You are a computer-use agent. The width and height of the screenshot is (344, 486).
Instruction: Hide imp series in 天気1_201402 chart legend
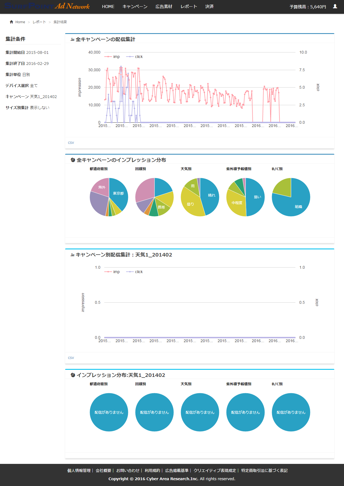point(112,272)
